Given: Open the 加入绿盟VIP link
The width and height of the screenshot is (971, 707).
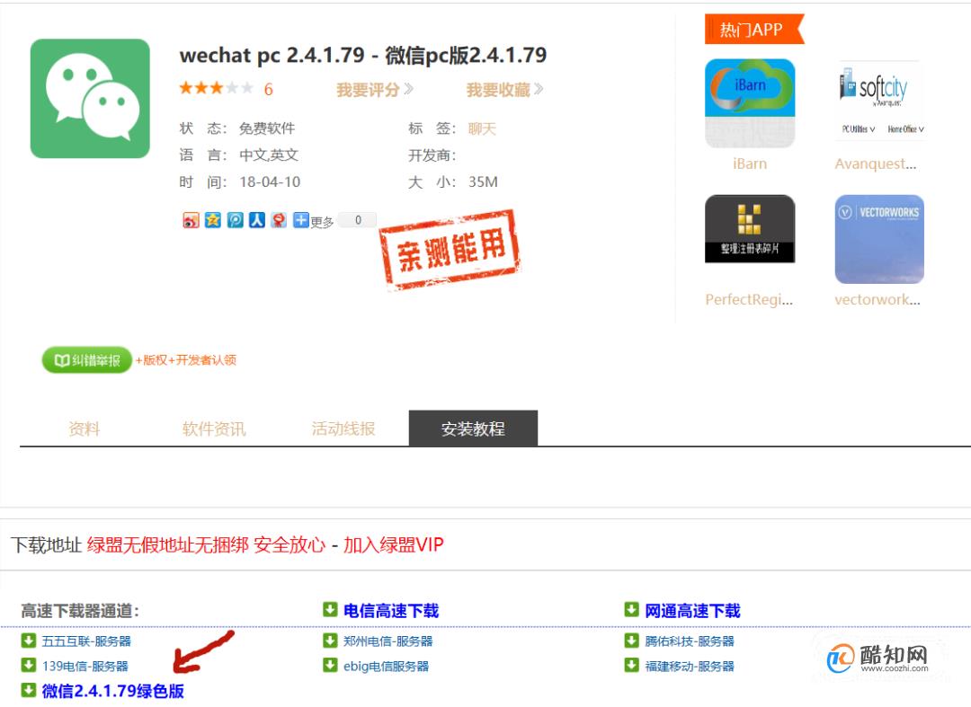Looking at the screenshot, I should tap(394, 544).
